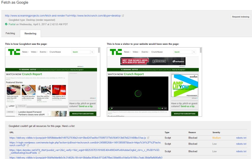Open robots.txt link for wordpress row
The image size is (252, 159).
point(241,144)
